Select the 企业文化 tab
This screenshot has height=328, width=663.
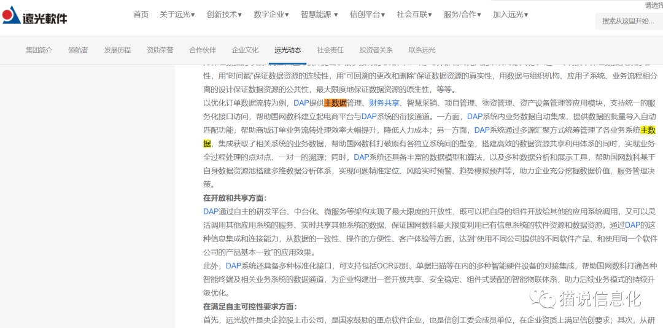245,50
